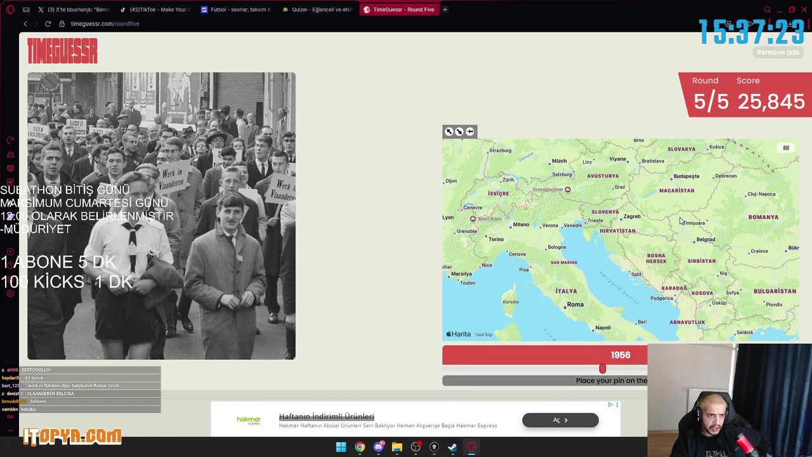Viewport: 812px width, 457px height.
Task: Open the round webcam app taskbar icon
Action: (x=434, y=447)
